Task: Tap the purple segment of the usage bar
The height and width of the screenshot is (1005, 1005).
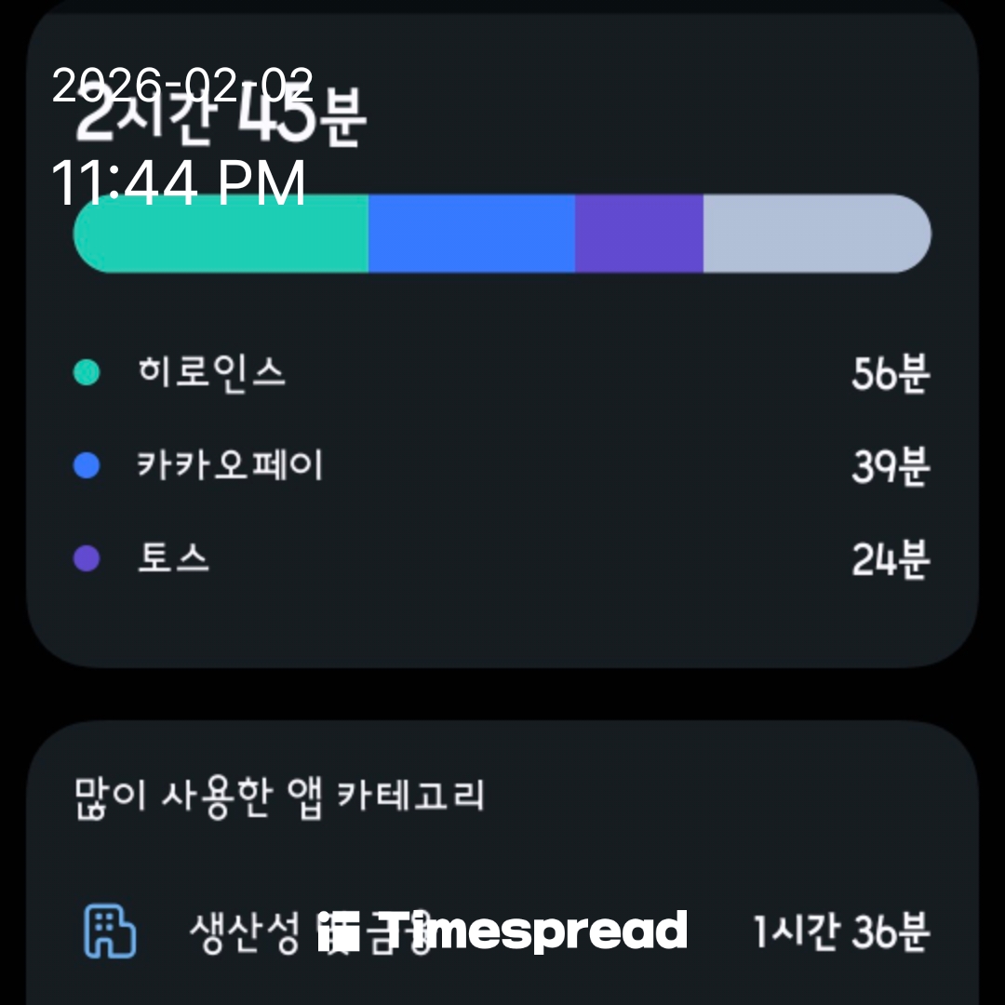Action: pyautogui.click(x=638, y=234)
